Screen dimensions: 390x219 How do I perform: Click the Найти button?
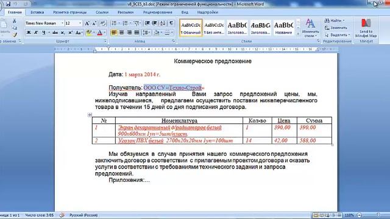click(335, 20)
